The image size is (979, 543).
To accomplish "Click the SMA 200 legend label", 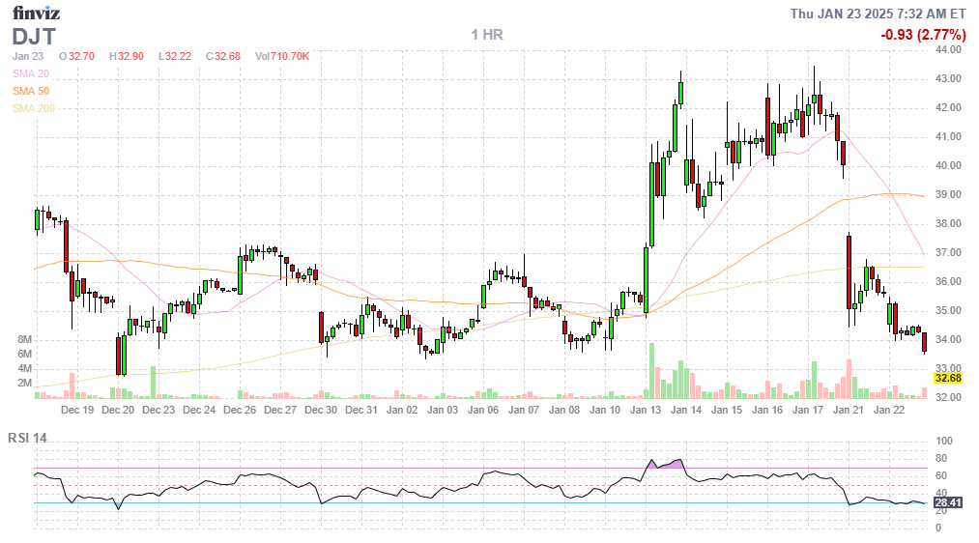I will coord(33,108).
